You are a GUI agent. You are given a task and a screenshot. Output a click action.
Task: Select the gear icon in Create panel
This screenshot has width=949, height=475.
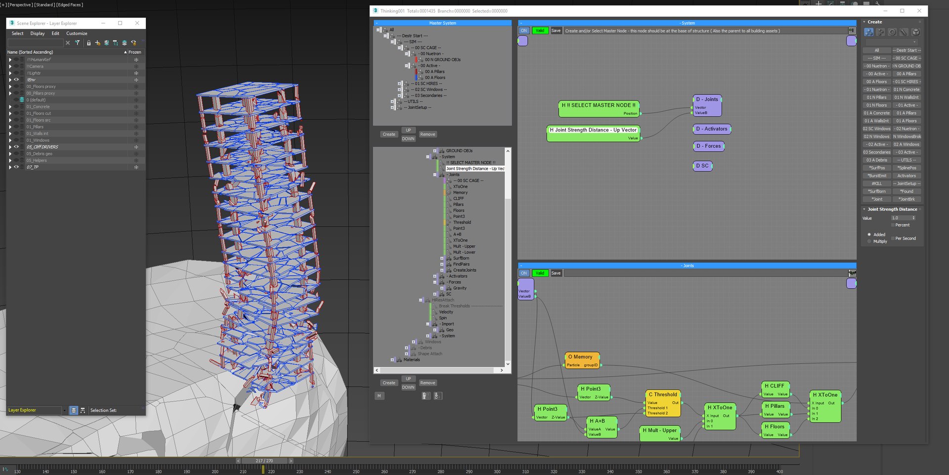[x=892, y=32]
